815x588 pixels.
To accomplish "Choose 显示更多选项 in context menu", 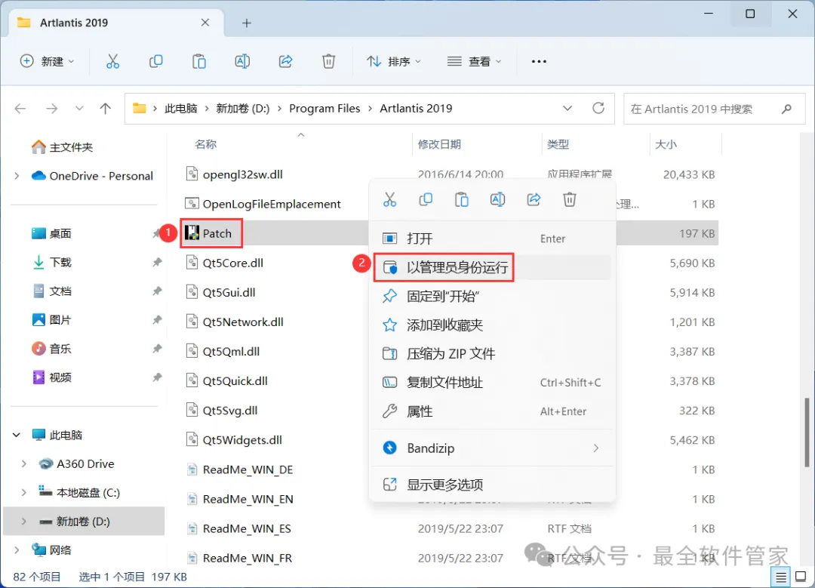I will [492, 485].
